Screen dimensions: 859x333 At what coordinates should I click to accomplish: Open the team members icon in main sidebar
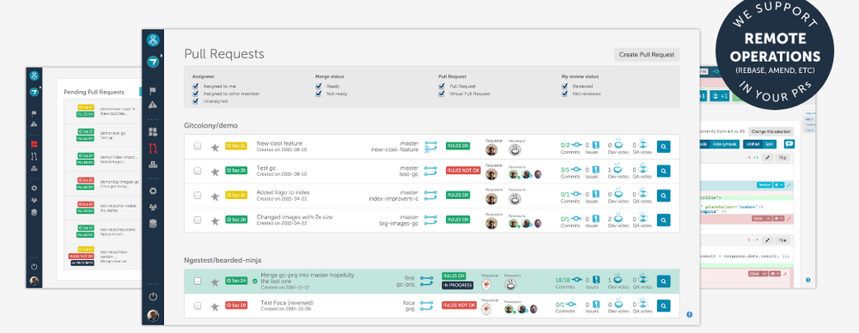click(153, 207)
